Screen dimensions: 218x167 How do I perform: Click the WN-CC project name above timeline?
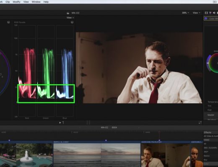tap(104, 127)
